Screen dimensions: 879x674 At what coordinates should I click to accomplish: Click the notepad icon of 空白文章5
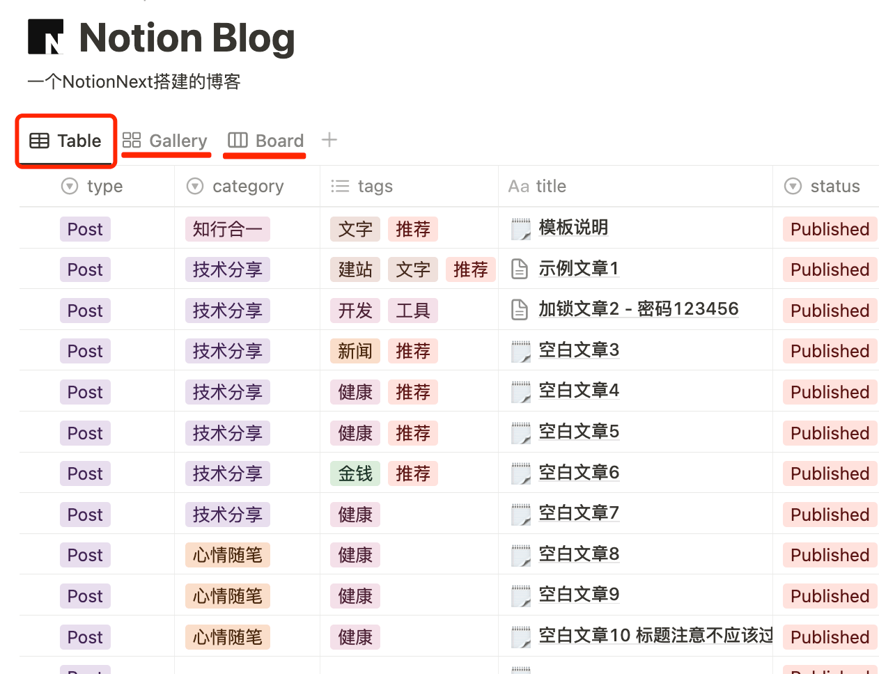(x=521, y=432)
